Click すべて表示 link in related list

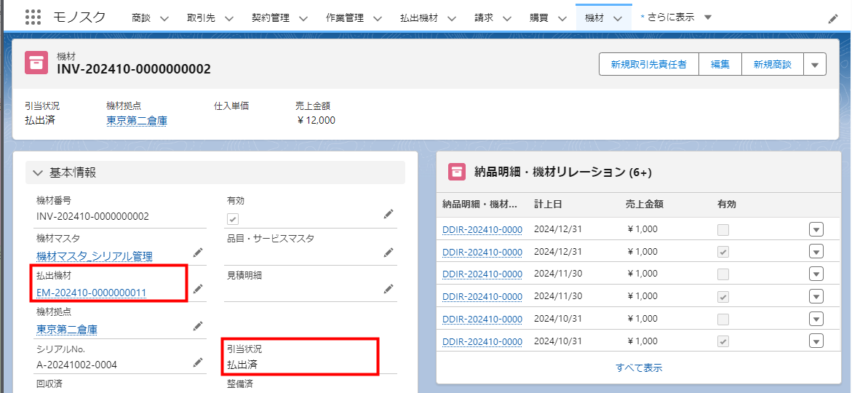click(x=638, y=368)
